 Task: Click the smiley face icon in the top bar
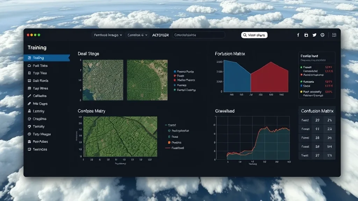322,35
